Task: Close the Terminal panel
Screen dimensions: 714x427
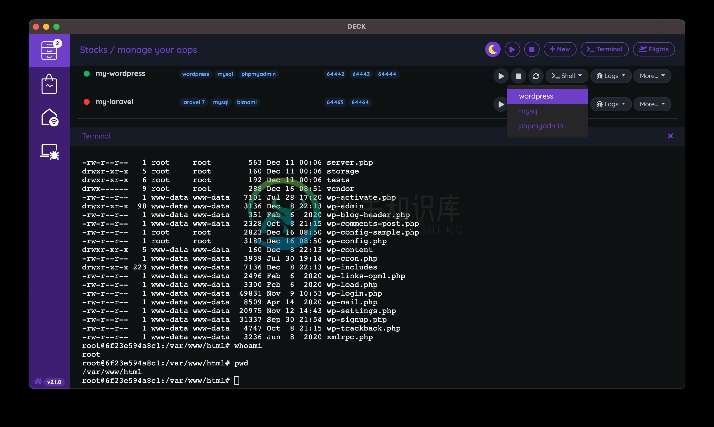Action: [x=670, y=136]
